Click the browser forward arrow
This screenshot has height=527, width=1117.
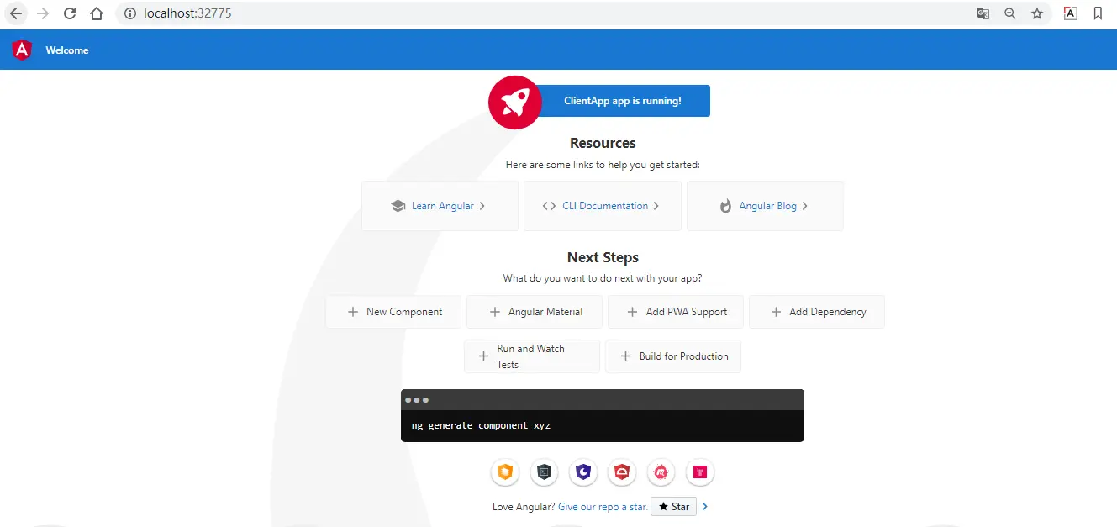pos(43,13)
